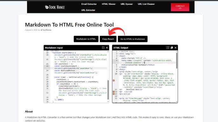Click the About heading

29,112
